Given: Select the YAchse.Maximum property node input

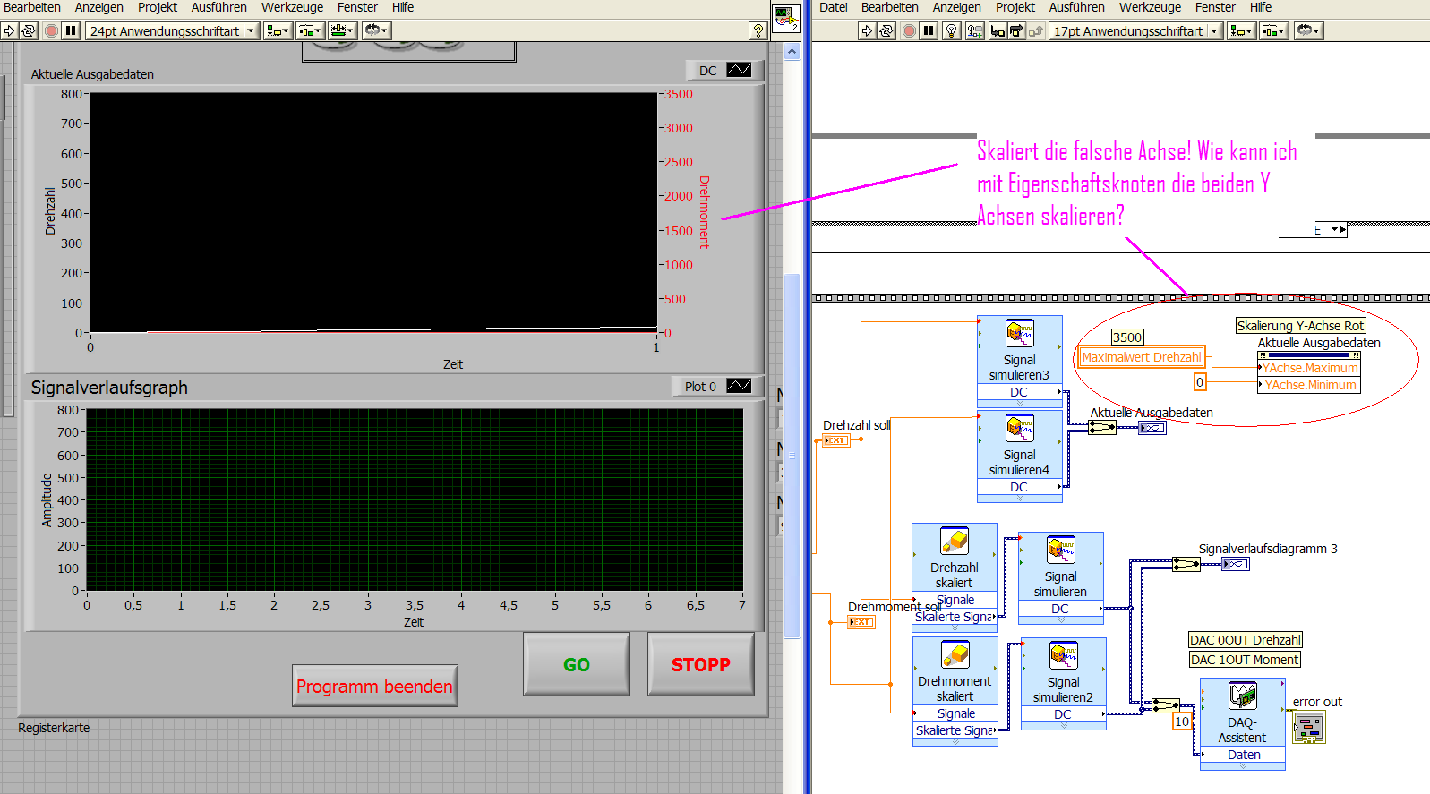Looking at the screenshot, I should (1309, 368).
